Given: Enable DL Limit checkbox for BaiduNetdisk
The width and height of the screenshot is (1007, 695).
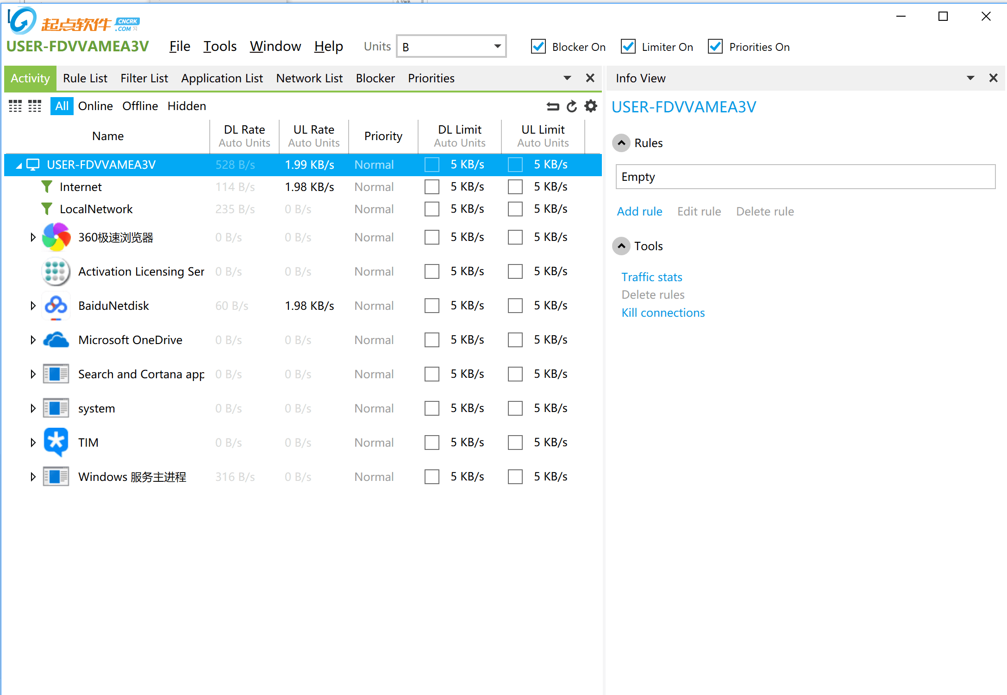Looking at the screenshot, I should (x=432, y=306).
